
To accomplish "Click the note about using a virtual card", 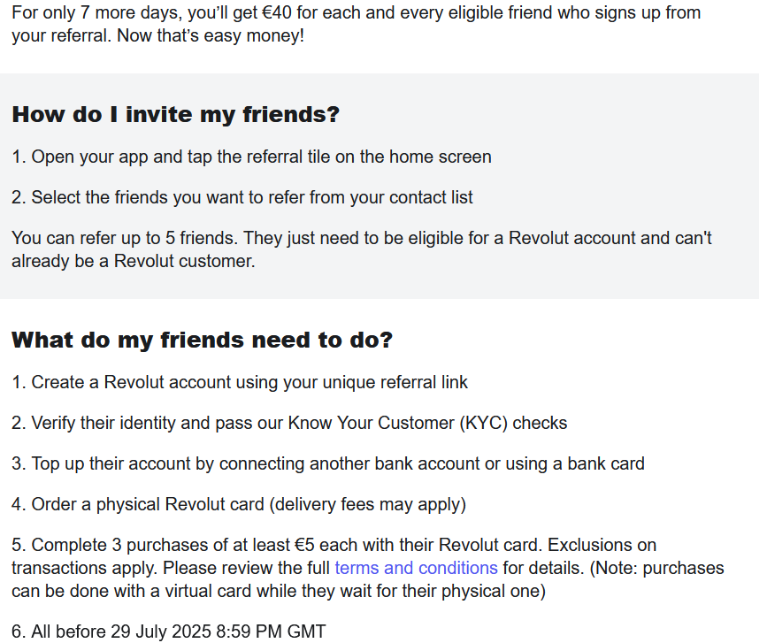I will pos(368,579).
